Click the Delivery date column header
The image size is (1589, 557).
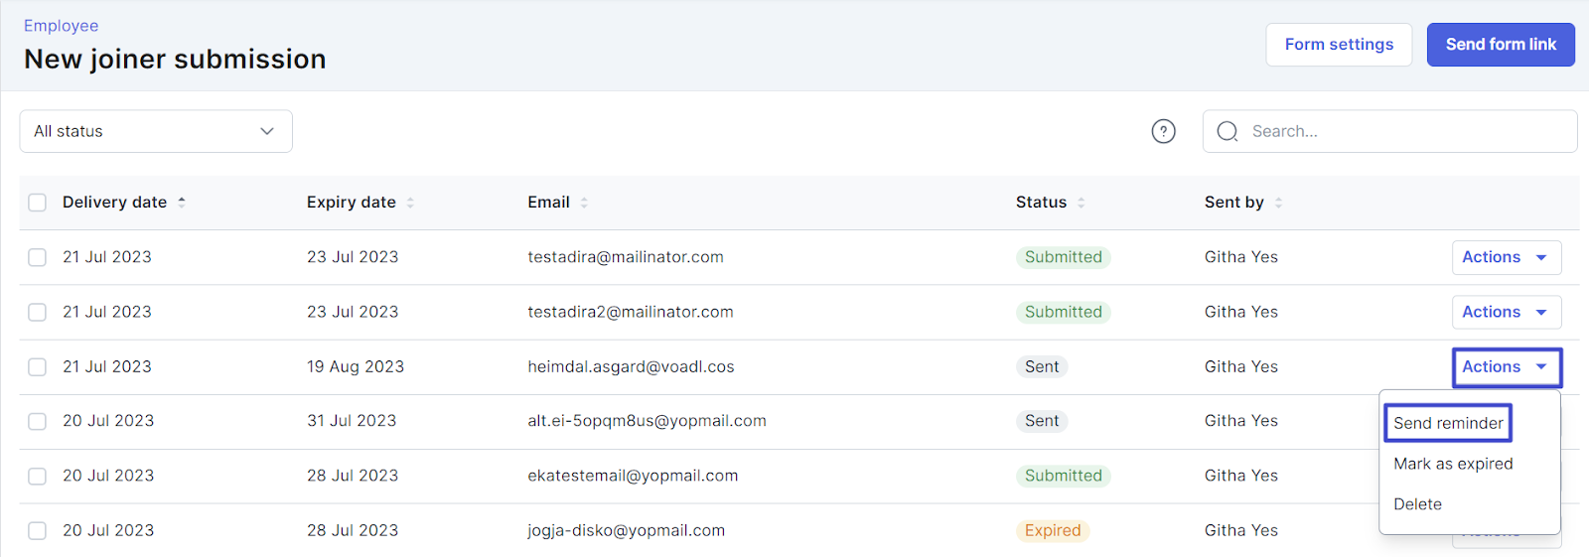114,203
